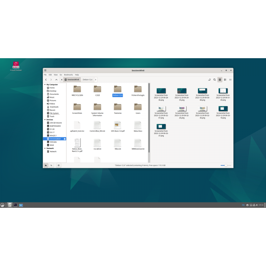Collapse the Devices section
Screen dimensions: 266x266
pos(45,119)
